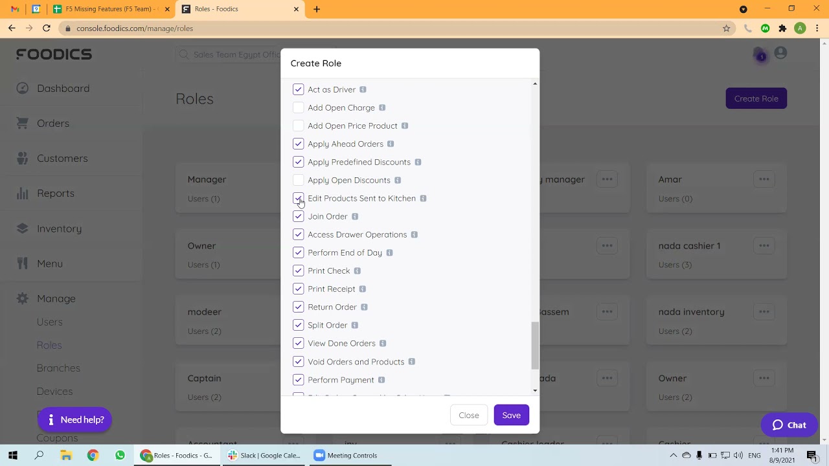829x466 pixels.
Task: Close the Create Role dialog
Action: [x=469, y=416]
